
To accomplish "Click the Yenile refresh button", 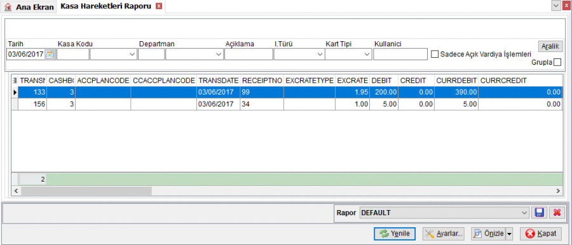I will coord(394,234).
